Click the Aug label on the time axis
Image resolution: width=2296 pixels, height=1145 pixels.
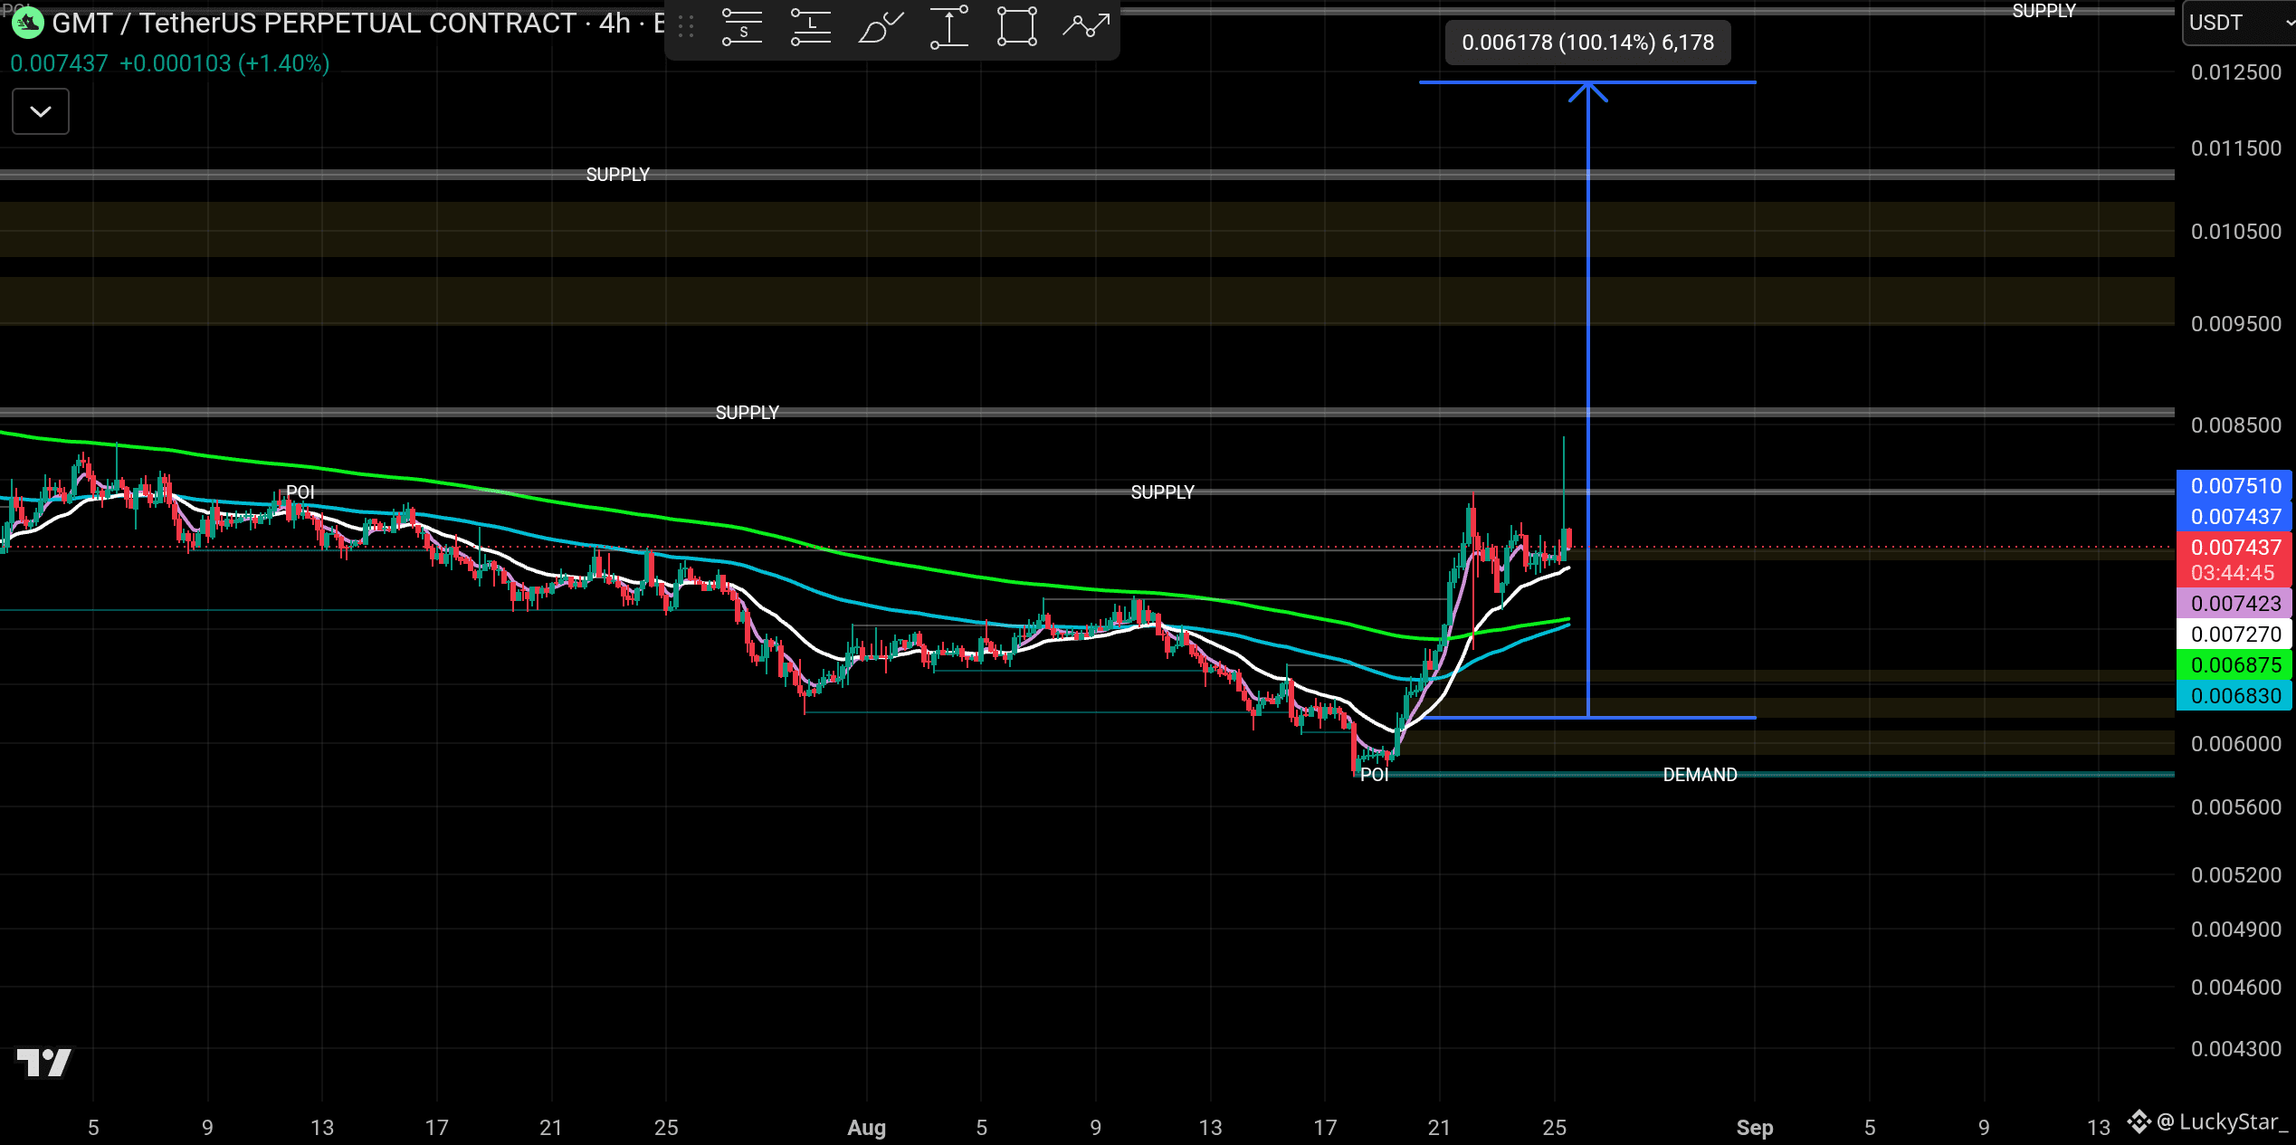pos(866,1128)
